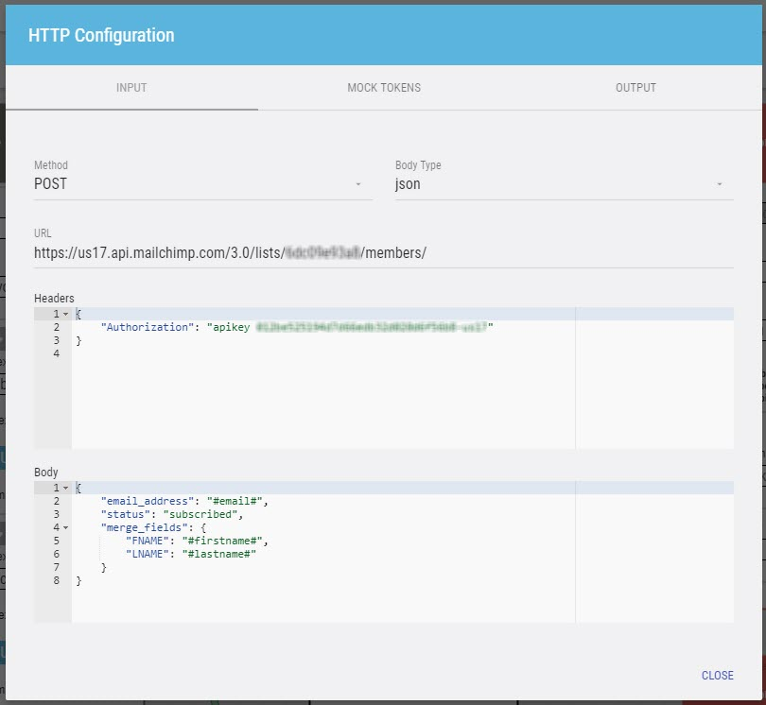The image size is (766, 705).
Task: Open the Method dropdown showing POST
Action: pyautogui.click(x=199, y=184)
